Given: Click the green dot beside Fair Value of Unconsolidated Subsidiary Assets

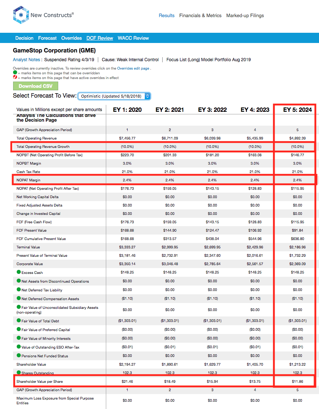Looking at the screenshot, I should tap(19, 307).
